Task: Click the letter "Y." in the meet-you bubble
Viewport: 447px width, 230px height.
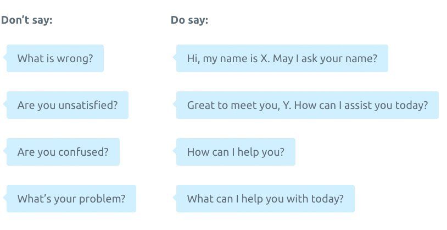Action: click(287, 105)
